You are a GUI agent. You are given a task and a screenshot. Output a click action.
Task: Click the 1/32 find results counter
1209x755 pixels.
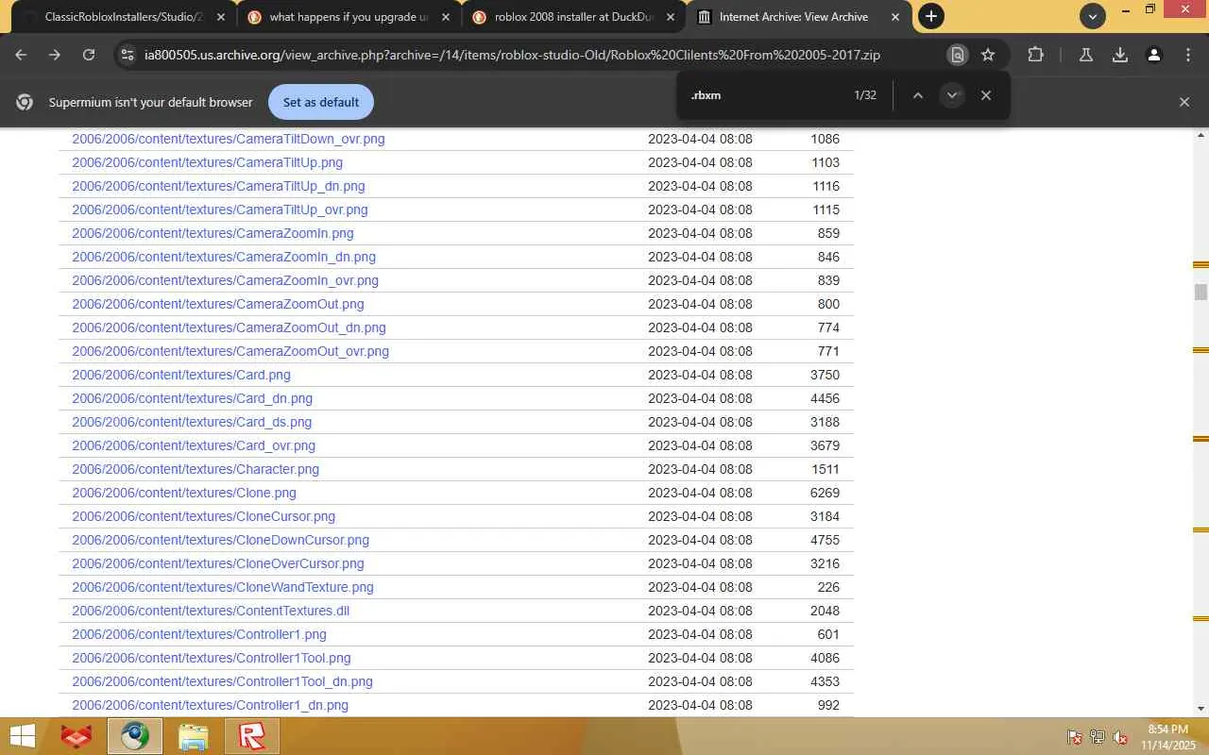pyautogui.click(x=865, y=95)
